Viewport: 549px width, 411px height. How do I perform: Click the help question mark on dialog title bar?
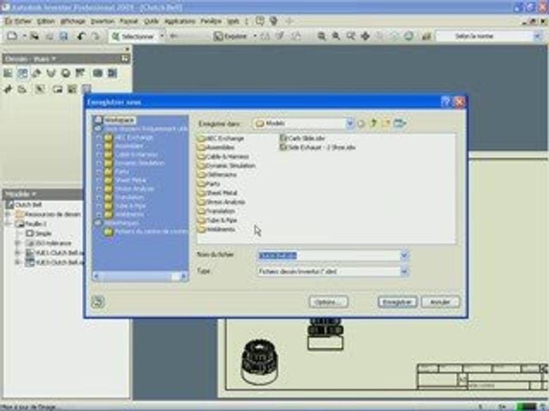445,102
